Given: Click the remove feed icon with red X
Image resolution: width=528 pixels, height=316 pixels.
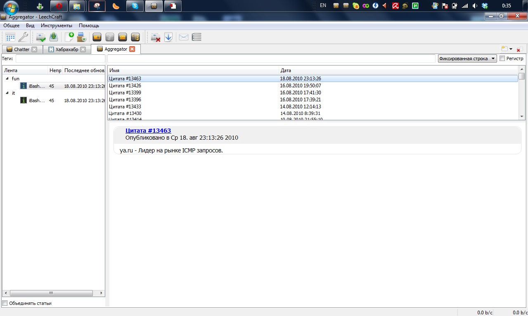Looking at the screenshot, I should click(156, 37).
